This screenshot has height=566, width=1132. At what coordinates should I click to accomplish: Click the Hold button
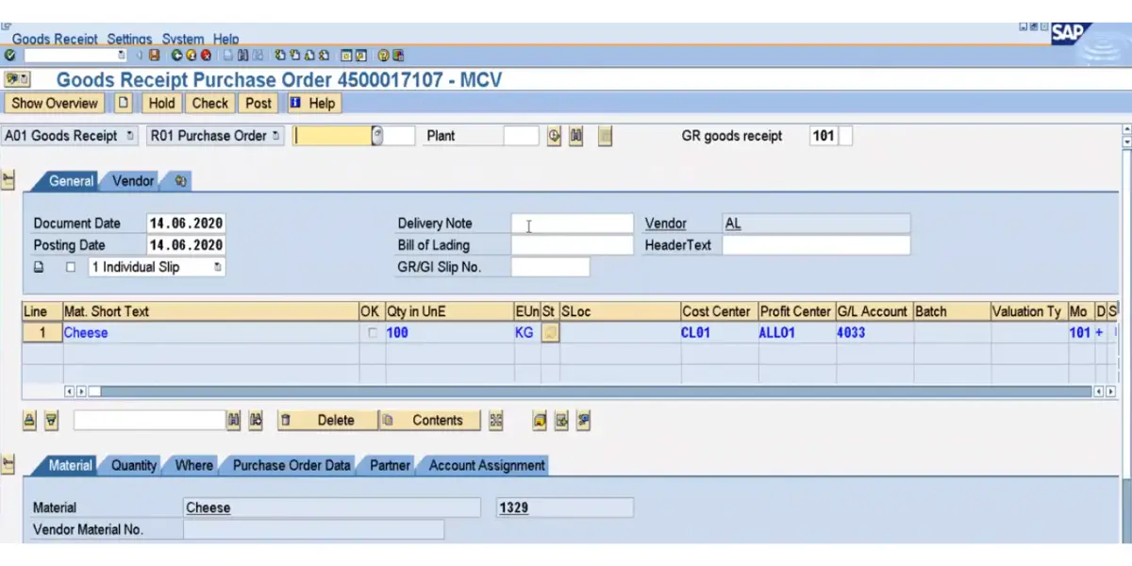pyautogui.click(x=161, y=103)
